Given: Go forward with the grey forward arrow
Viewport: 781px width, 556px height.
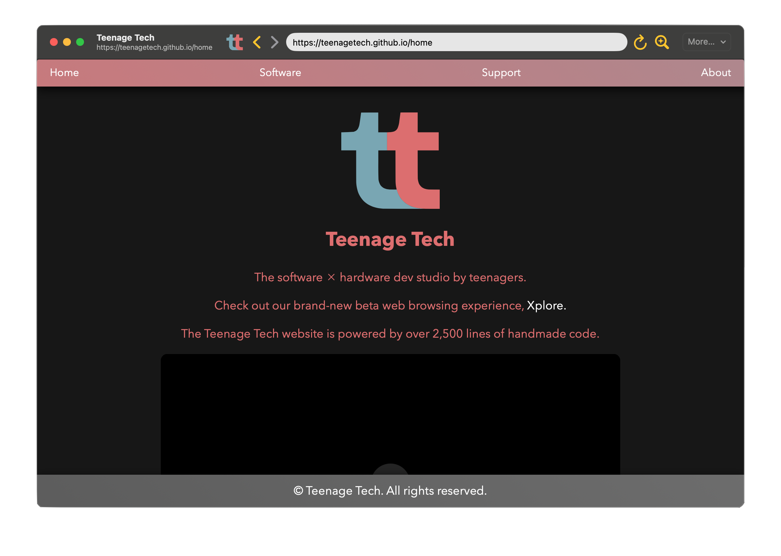Looking at the screenshot, I should point(274,42).
